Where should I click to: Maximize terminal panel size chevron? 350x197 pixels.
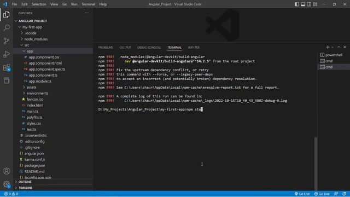(339, 47)
